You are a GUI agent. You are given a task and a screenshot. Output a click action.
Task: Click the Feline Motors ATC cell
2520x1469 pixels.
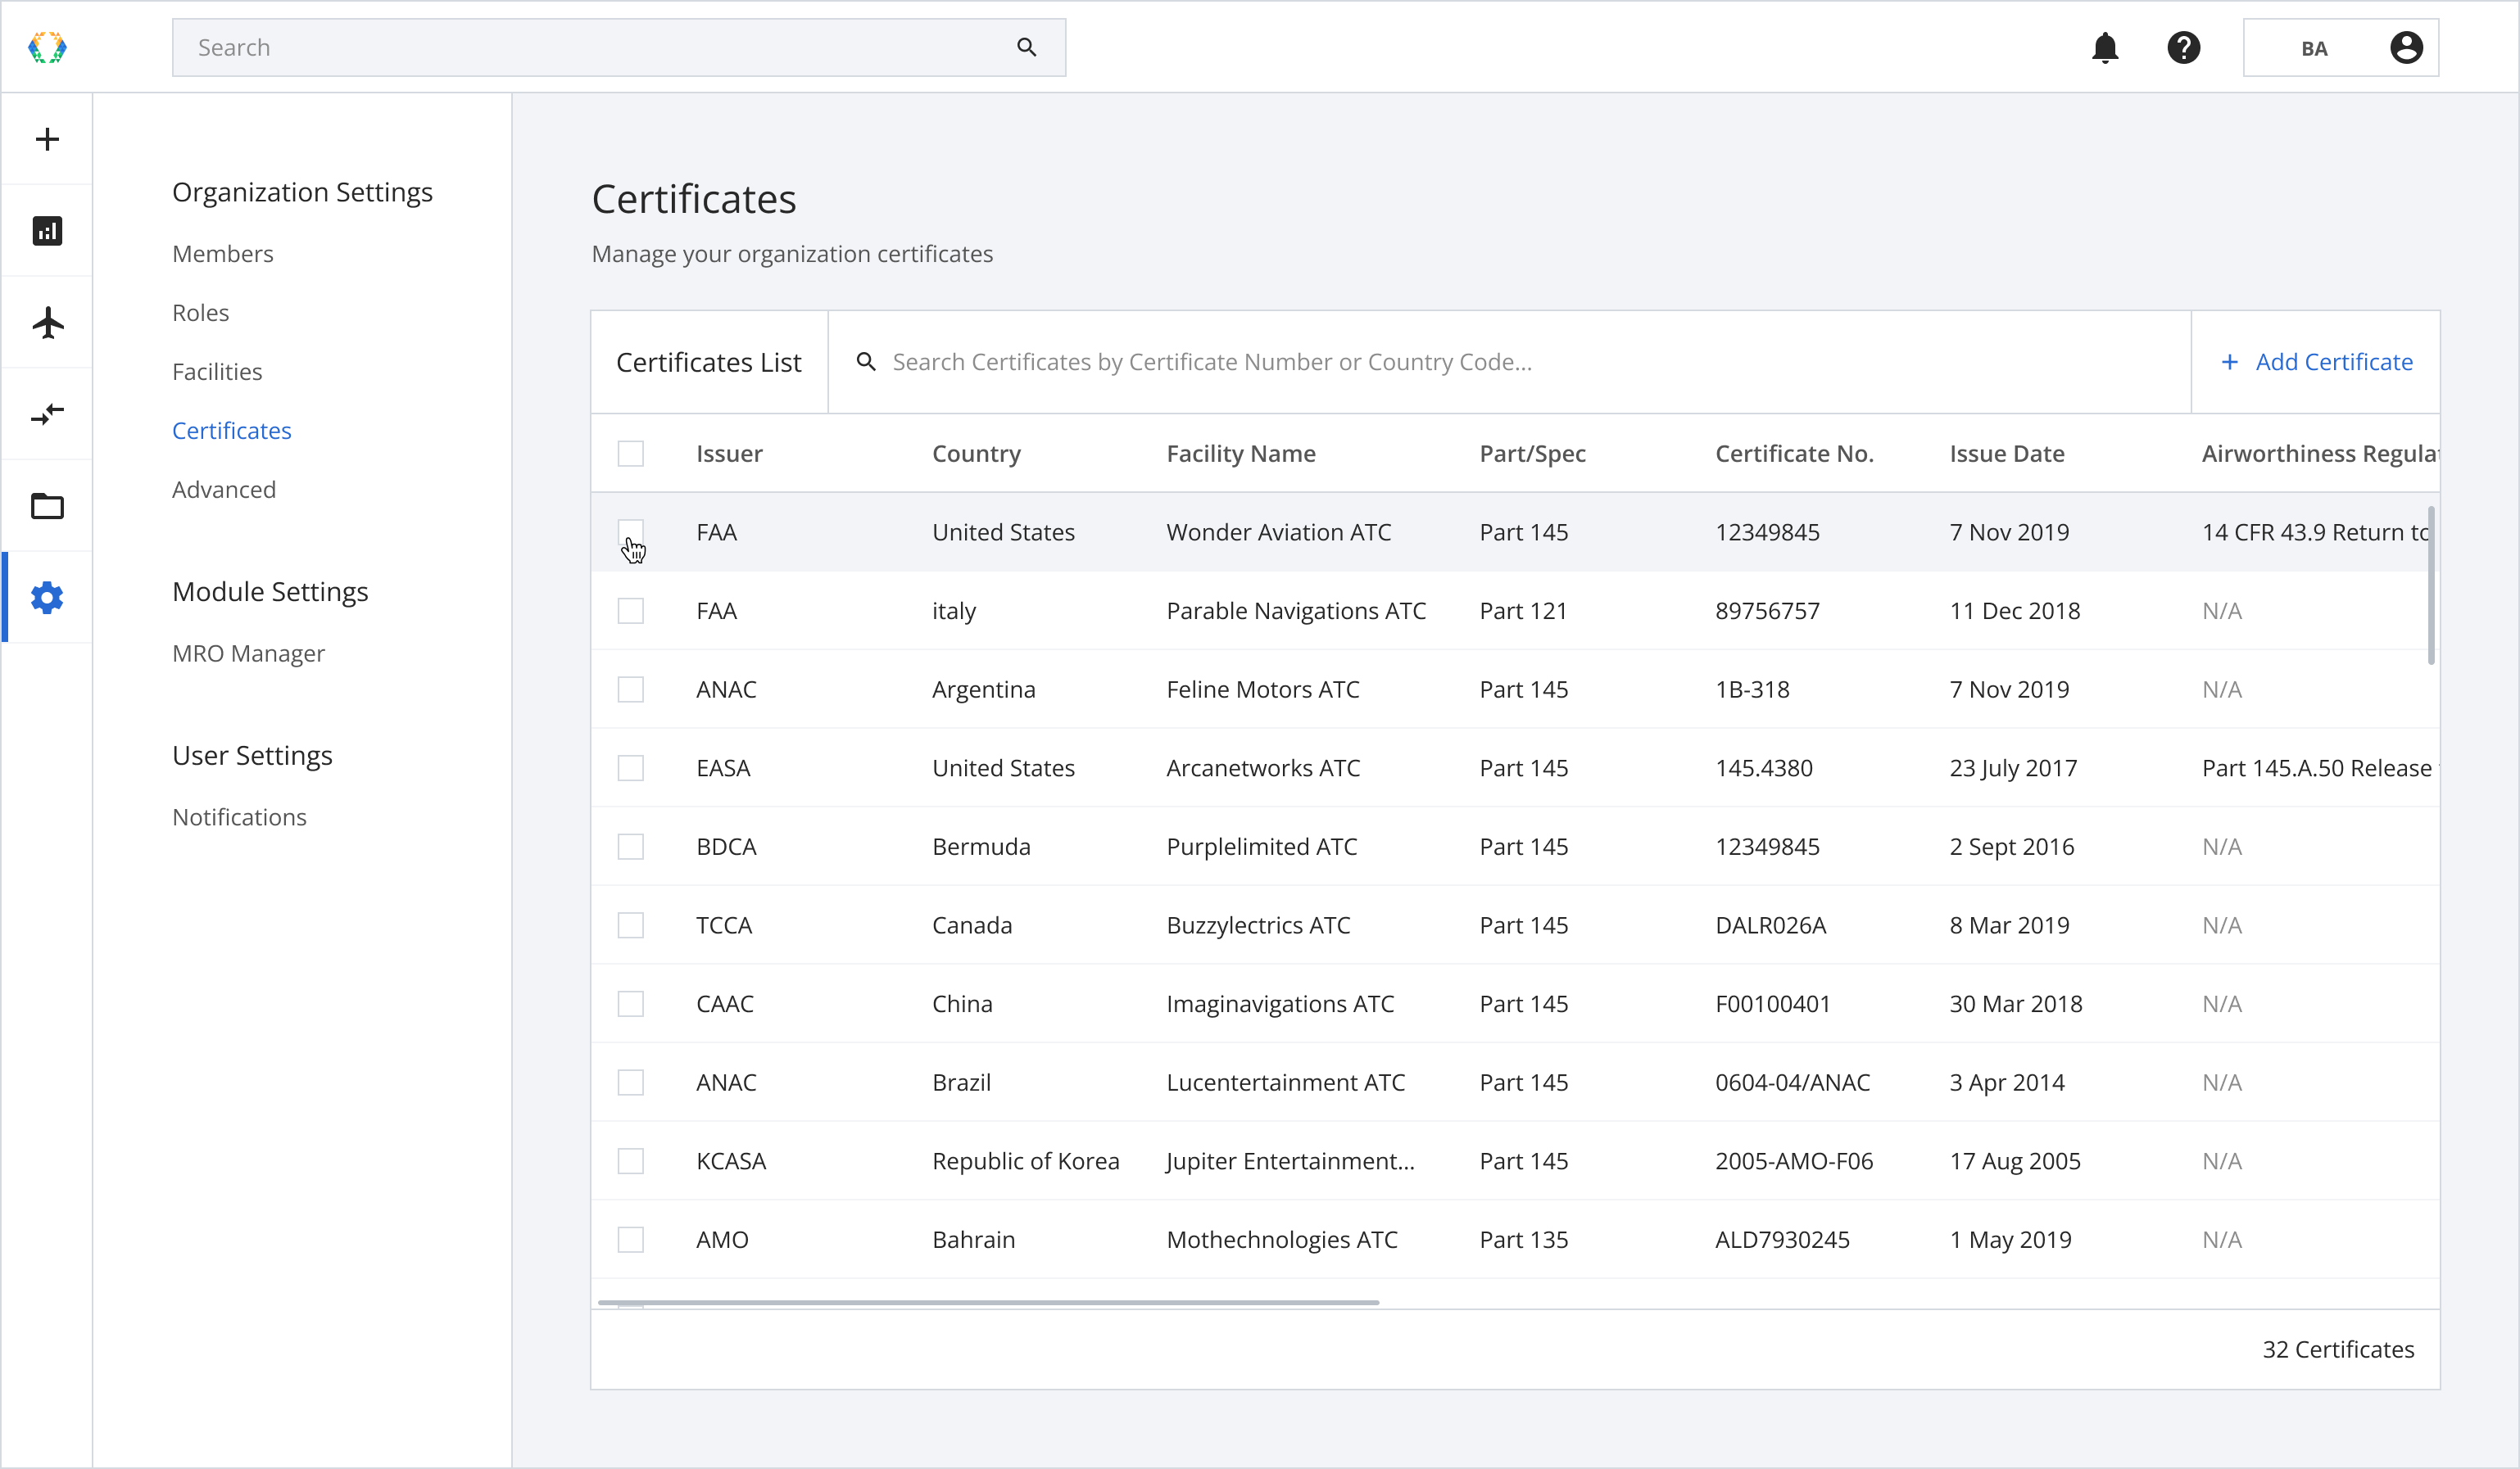coord(1263,689)
